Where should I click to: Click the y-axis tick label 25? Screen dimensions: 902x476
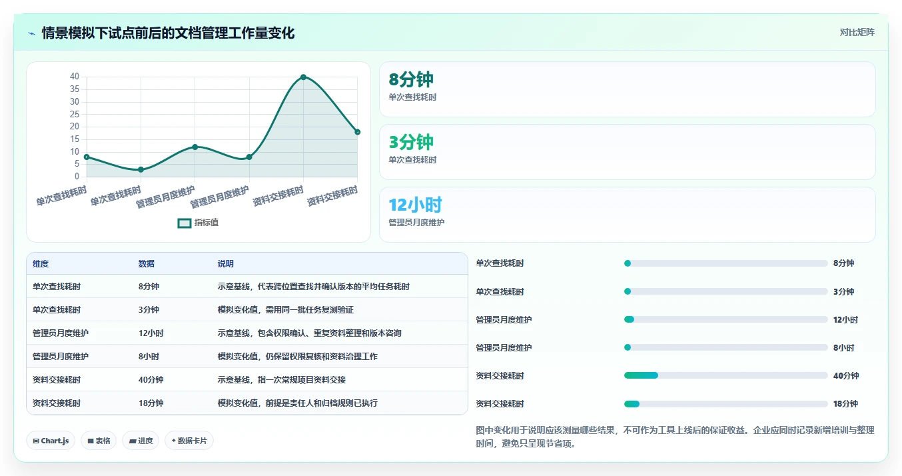[x=75, y=114]
